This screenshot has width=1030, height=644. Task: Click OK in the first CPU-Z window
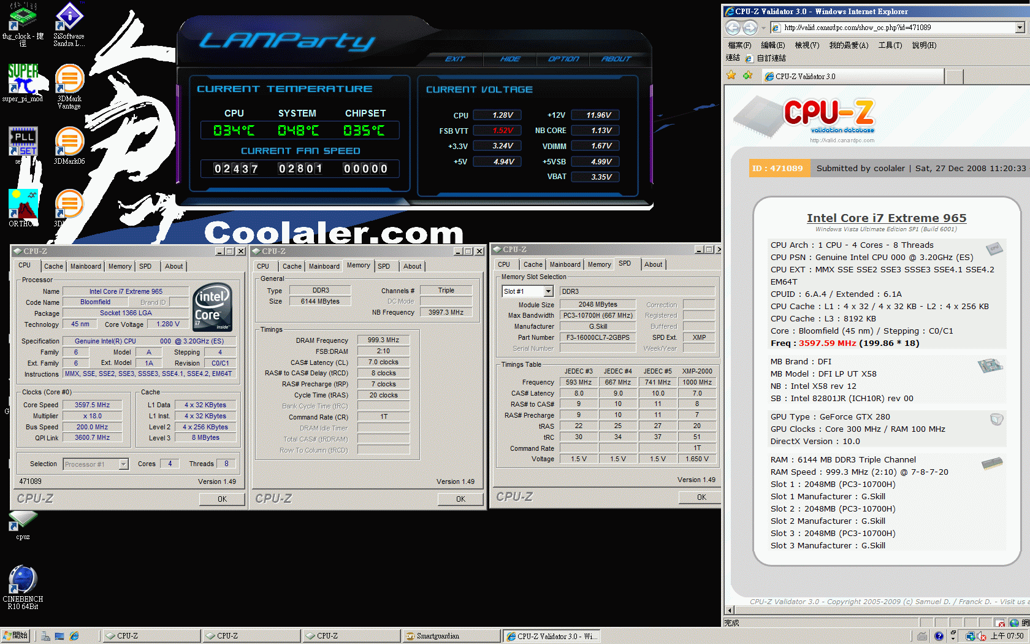[x=222, y=499]
